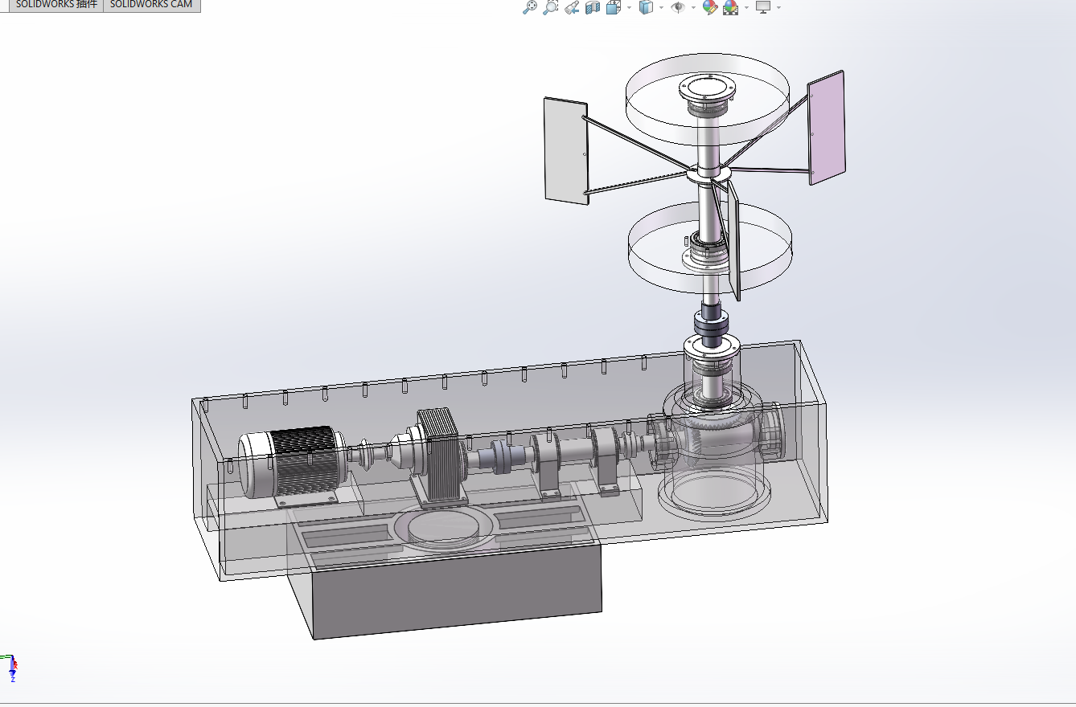Click the View Settings monitor icon

(x=763, y=7)
